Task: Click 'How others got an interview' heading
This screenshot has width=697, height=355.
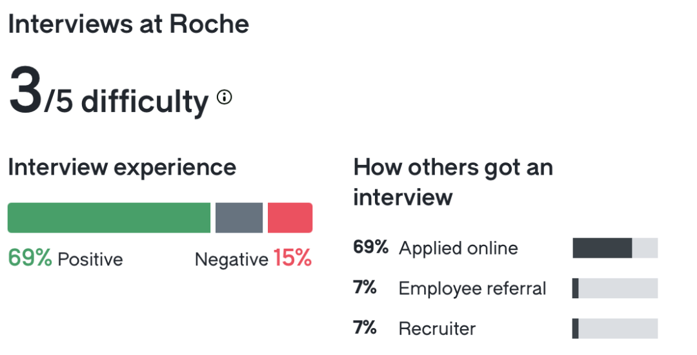Action: pos(453,182)
